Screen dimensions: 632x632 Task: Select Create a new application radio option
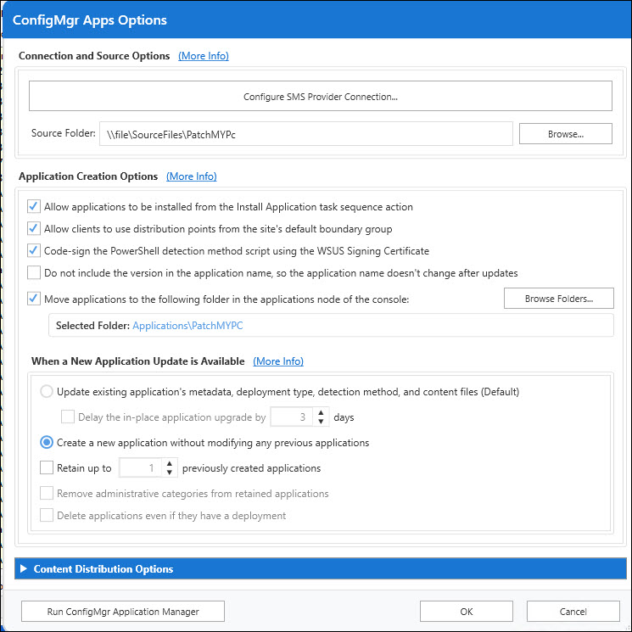(48, 442)
